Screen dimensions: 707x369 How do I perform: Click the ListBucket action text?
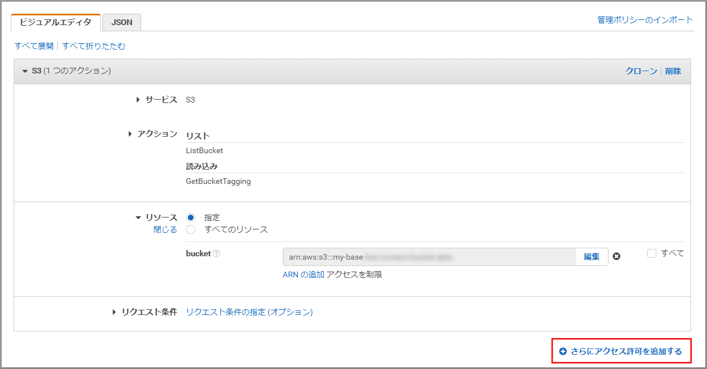point(204,151)
